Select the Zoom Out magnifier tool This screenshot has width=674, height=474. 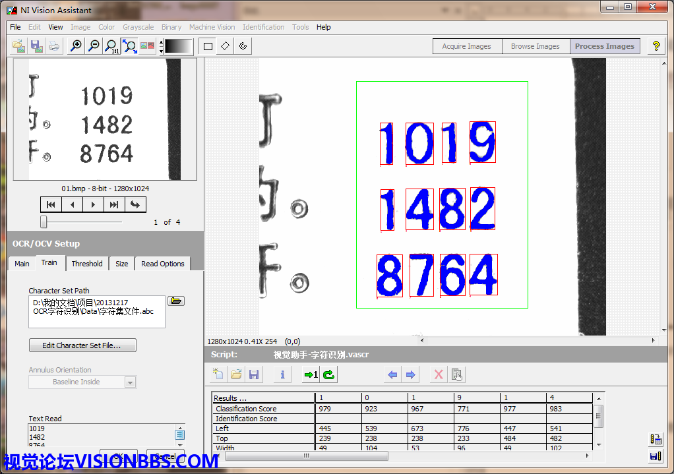(94, 46)
